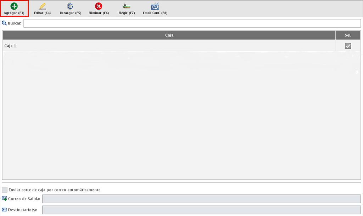The image size is (363, 216).
Task: Reload the list with Recargar (F5)
Action: coord(70,6)
